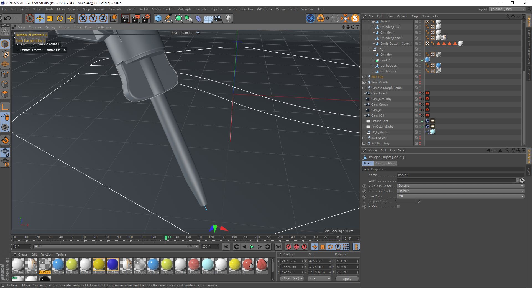Click the orange magnet icon in left toolbar
The height and width of the screenshot is (288, 532).
(5, 140)
